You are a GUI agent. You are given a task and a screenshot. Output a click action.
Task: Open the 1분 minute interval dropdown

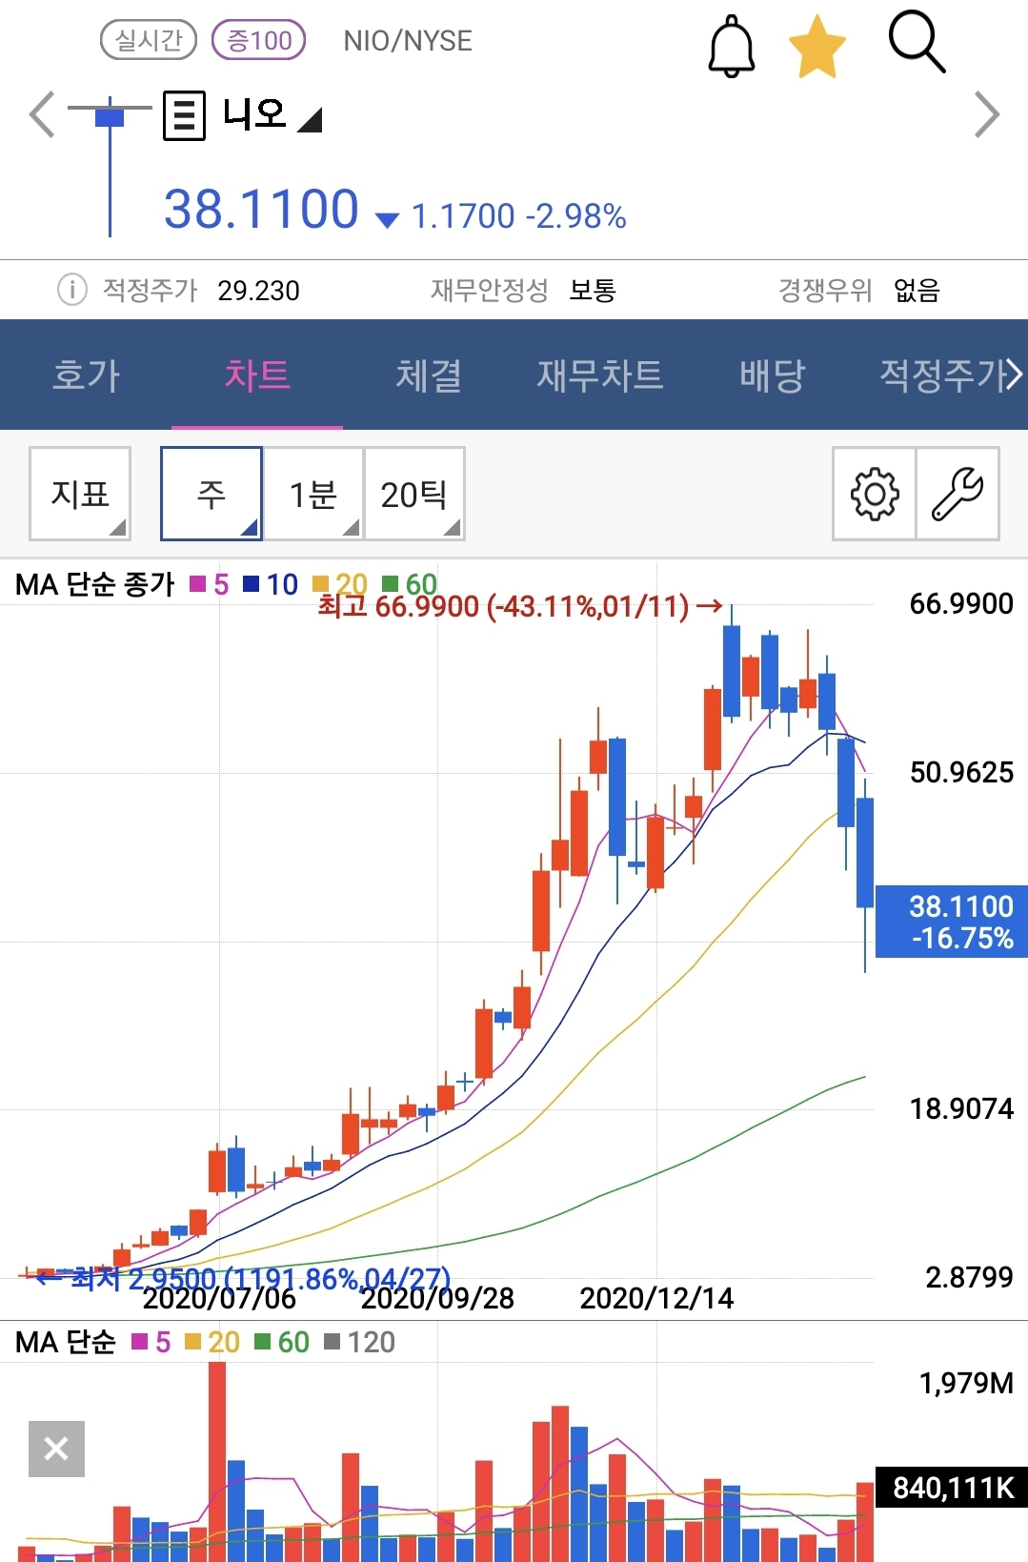tap(313, 494)
